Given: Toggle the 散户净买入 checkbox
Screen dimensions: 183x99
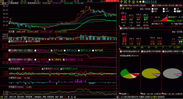Looking at the screenshot, I should [x=61, y=69].
